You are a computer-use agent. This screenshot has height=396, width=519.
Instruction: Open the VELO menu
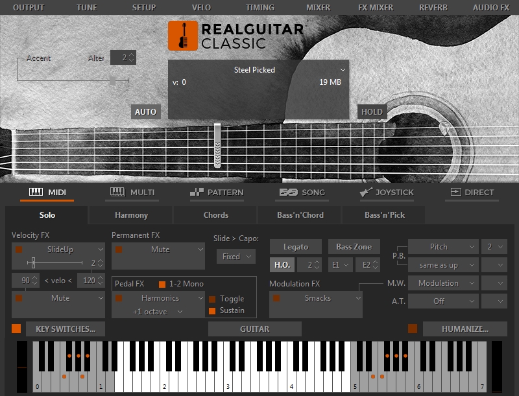coord(201,7)
